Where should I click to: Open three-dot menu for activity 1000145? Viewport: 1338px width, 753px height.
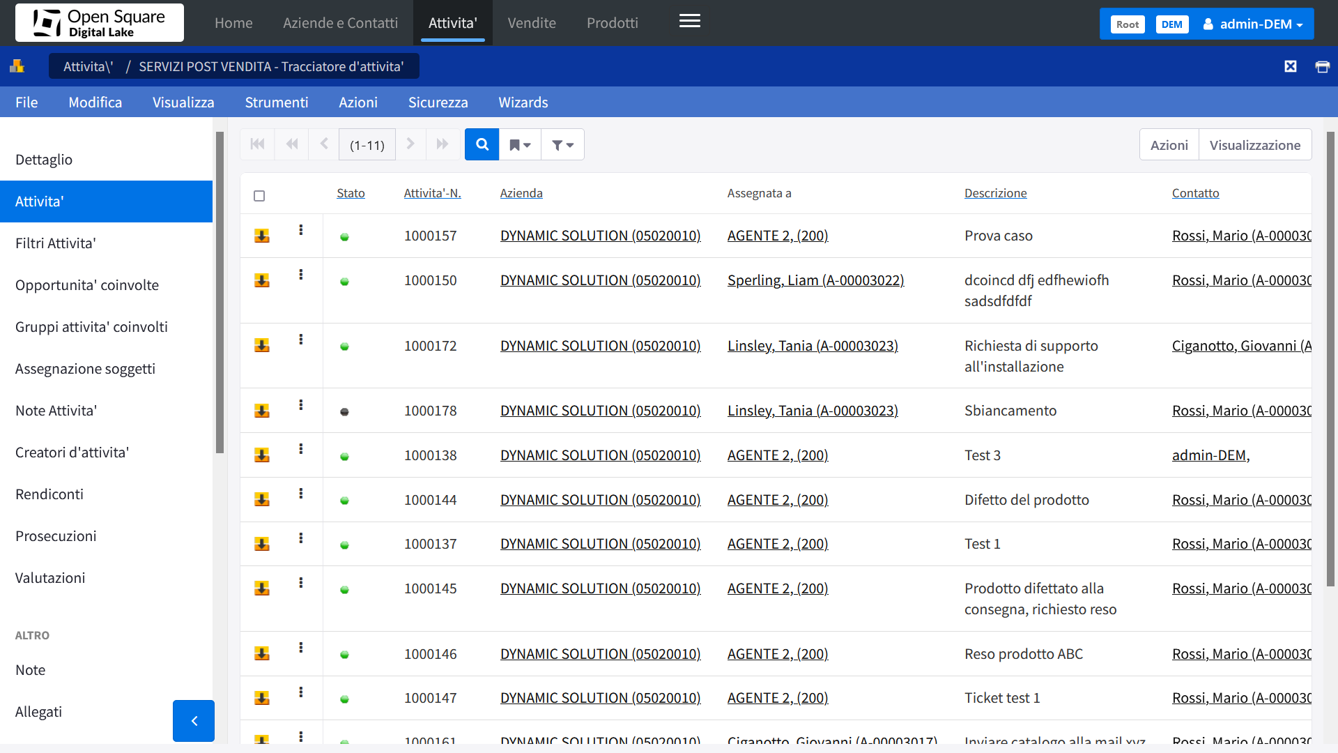tap(301, 583)
